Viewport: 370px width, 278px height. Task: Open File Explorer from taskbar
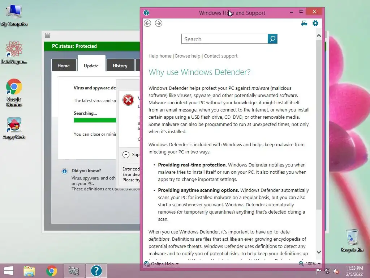coord(29,271)
